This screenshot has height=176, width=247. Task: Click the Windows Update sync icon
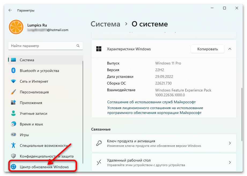pyautogui.click(x=13, y=167)
